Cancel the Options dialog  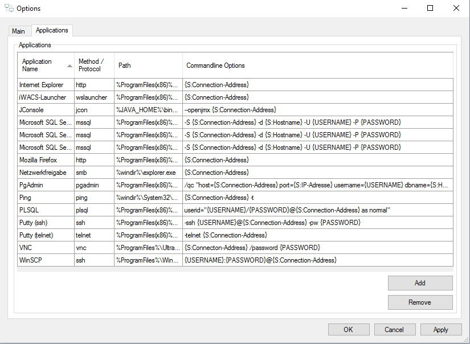(394, 329)
